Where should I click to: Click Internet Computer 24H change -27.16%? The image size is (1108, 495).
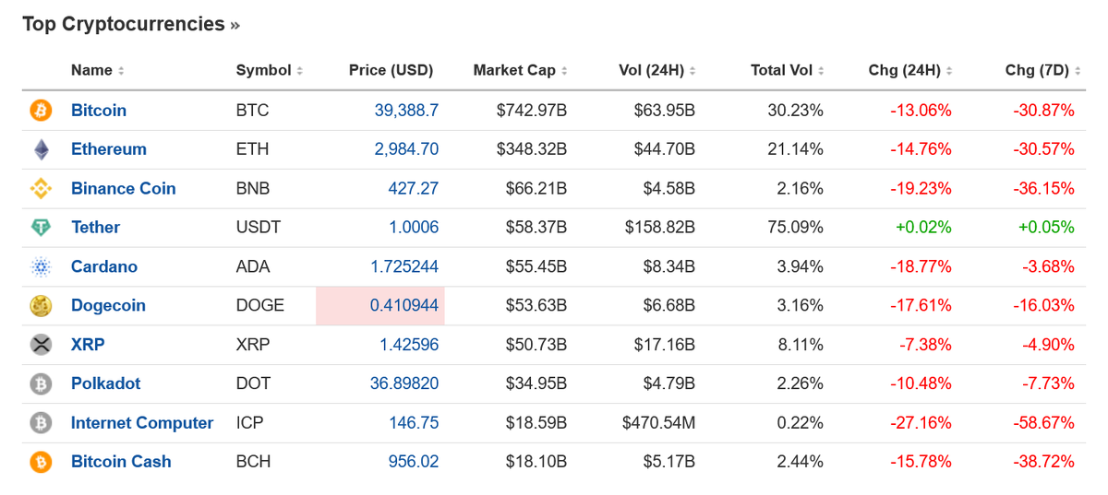pyautogui.click(x=921, y=423)
